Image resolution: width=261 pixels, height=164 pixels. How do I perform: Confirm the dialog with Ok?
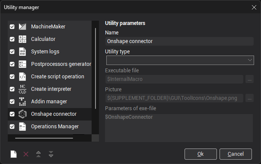[201, 154]
